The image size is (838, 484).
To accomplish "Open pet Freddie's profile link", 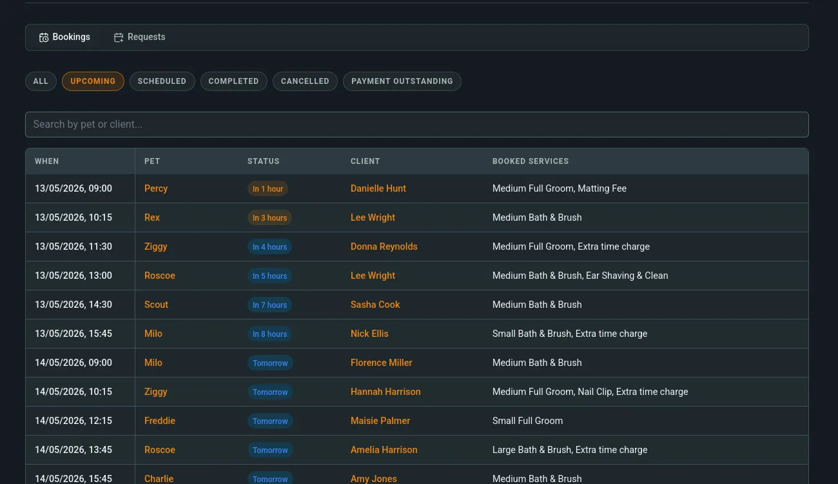I will (160, 421).
